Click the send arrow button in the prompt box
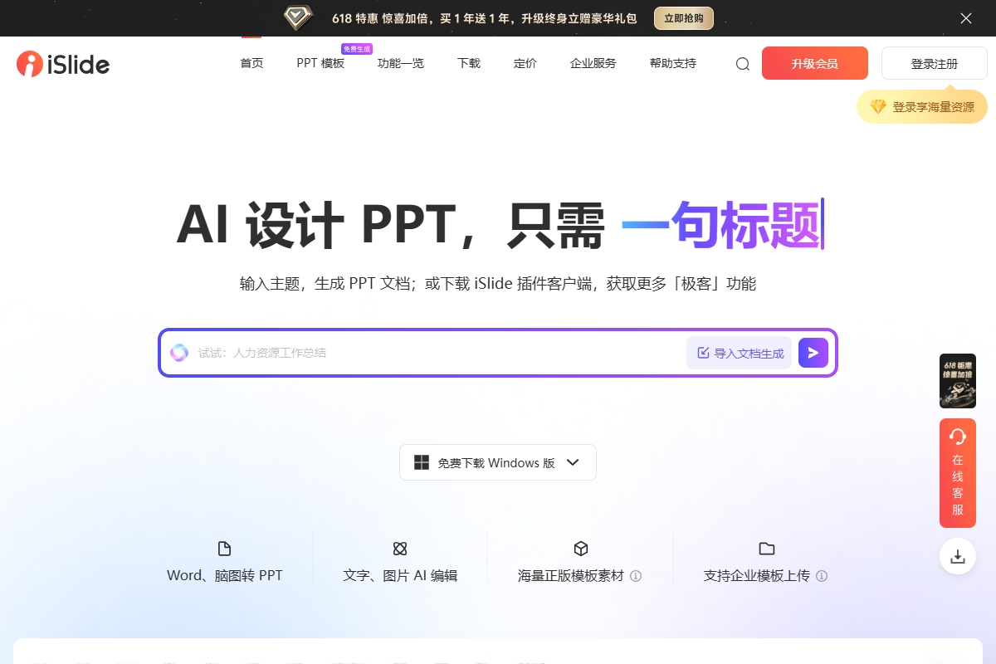 [x=813, y=353]
